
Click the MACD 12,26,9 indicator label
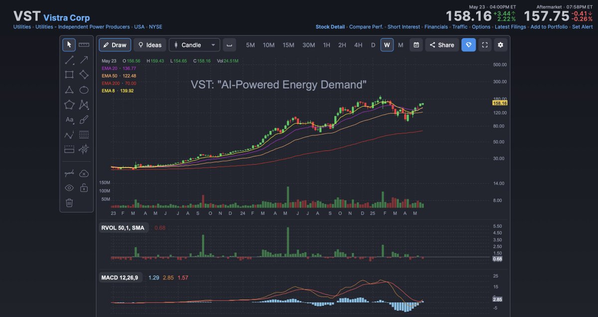pos(121,278)
